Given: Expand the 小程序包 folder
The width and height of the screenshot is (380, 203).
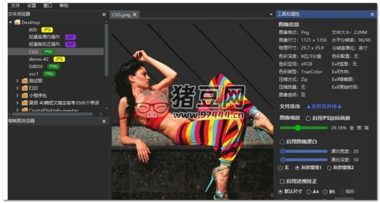Looking at the screenshot, I should pos(17,95).
